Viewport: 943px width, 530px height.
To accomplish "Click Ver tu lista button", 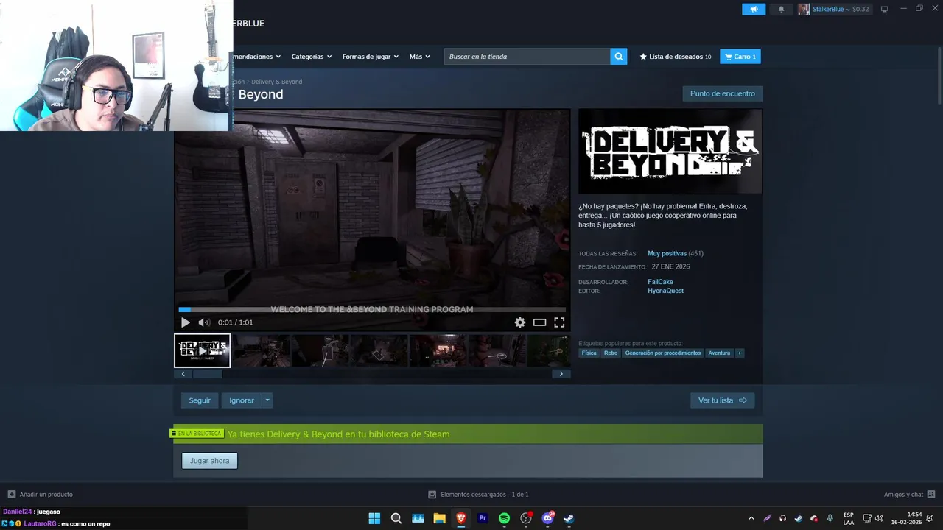I will [722, 400].
